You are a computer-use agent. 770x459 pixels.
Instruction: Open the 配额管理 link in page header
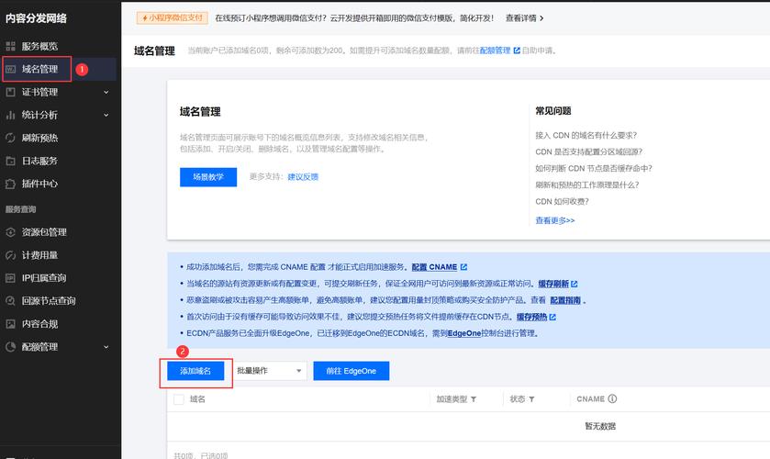click(495, 50)
